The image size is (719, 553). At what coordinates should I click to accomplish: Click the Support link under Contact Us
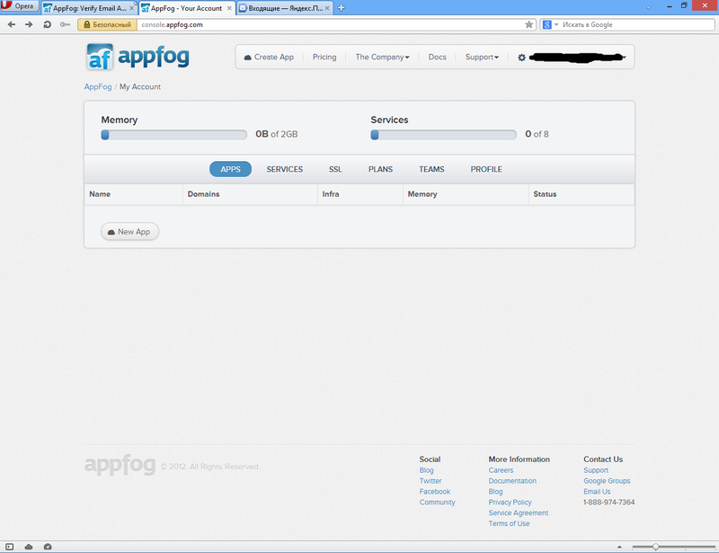pos(596,470)
